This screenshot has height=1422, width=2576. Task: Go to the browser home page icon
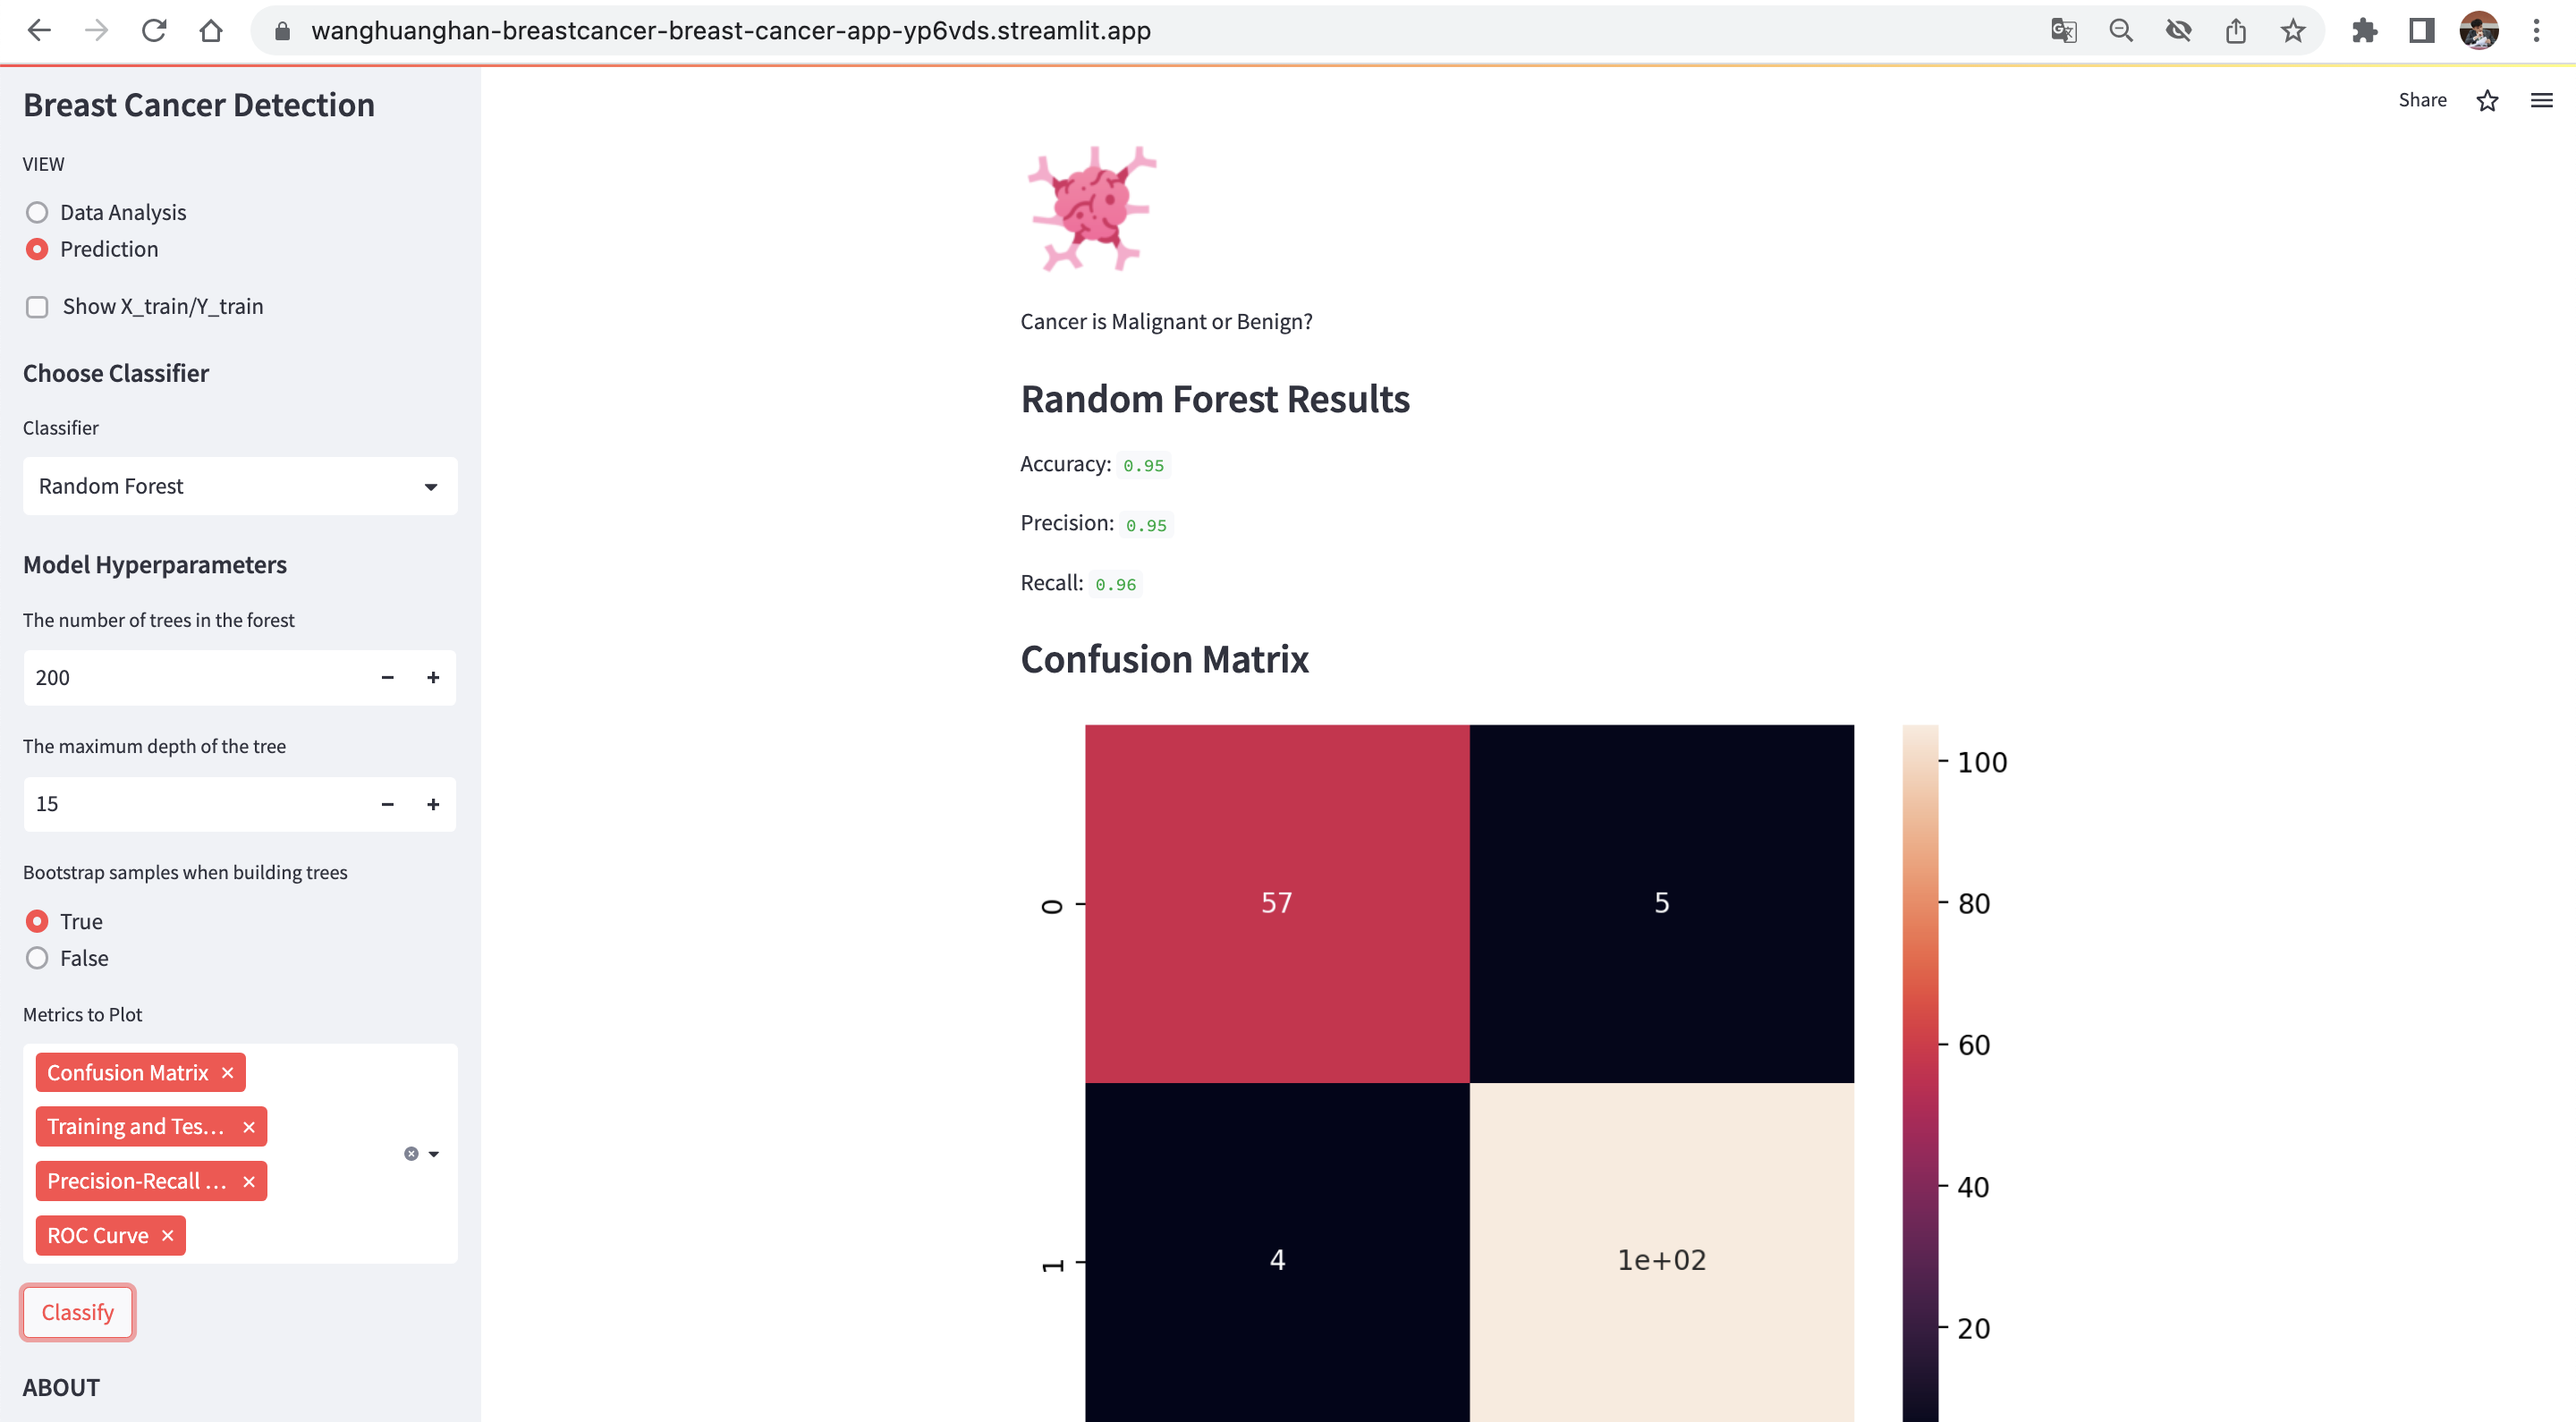click(x=210, y=30)
